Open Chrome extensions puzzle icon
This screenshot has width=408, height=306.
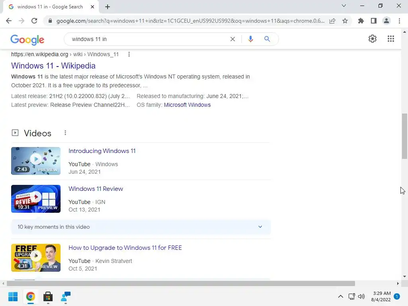point(361,21)
